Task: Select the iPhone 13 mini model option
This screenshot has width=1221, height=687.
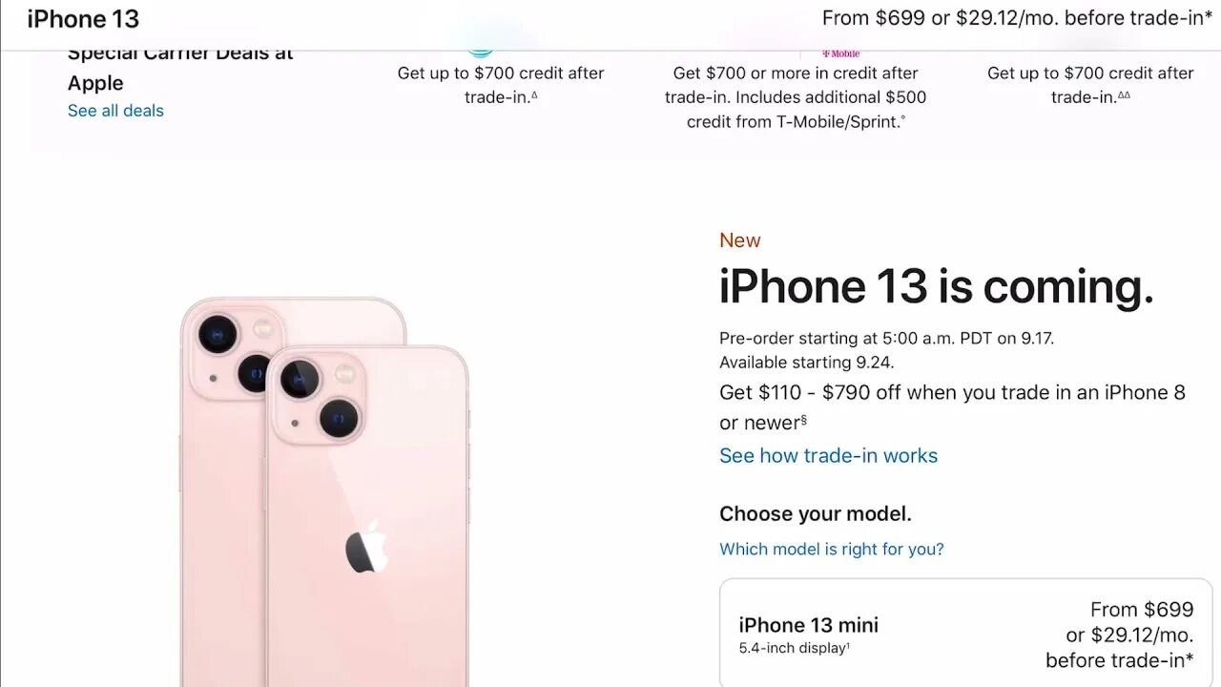Action: [965, 633]
